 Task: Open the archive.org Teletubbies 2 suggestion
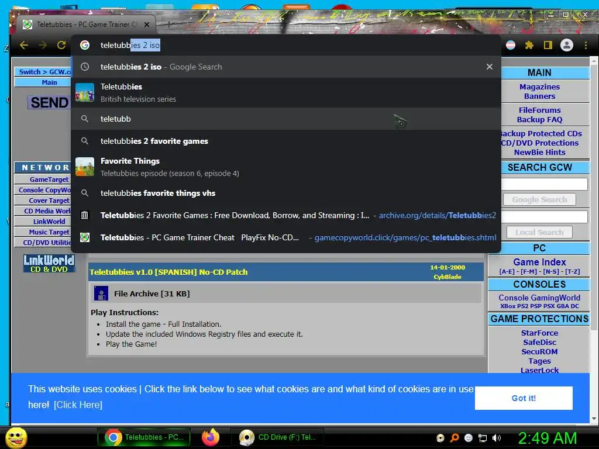point(286,215)
